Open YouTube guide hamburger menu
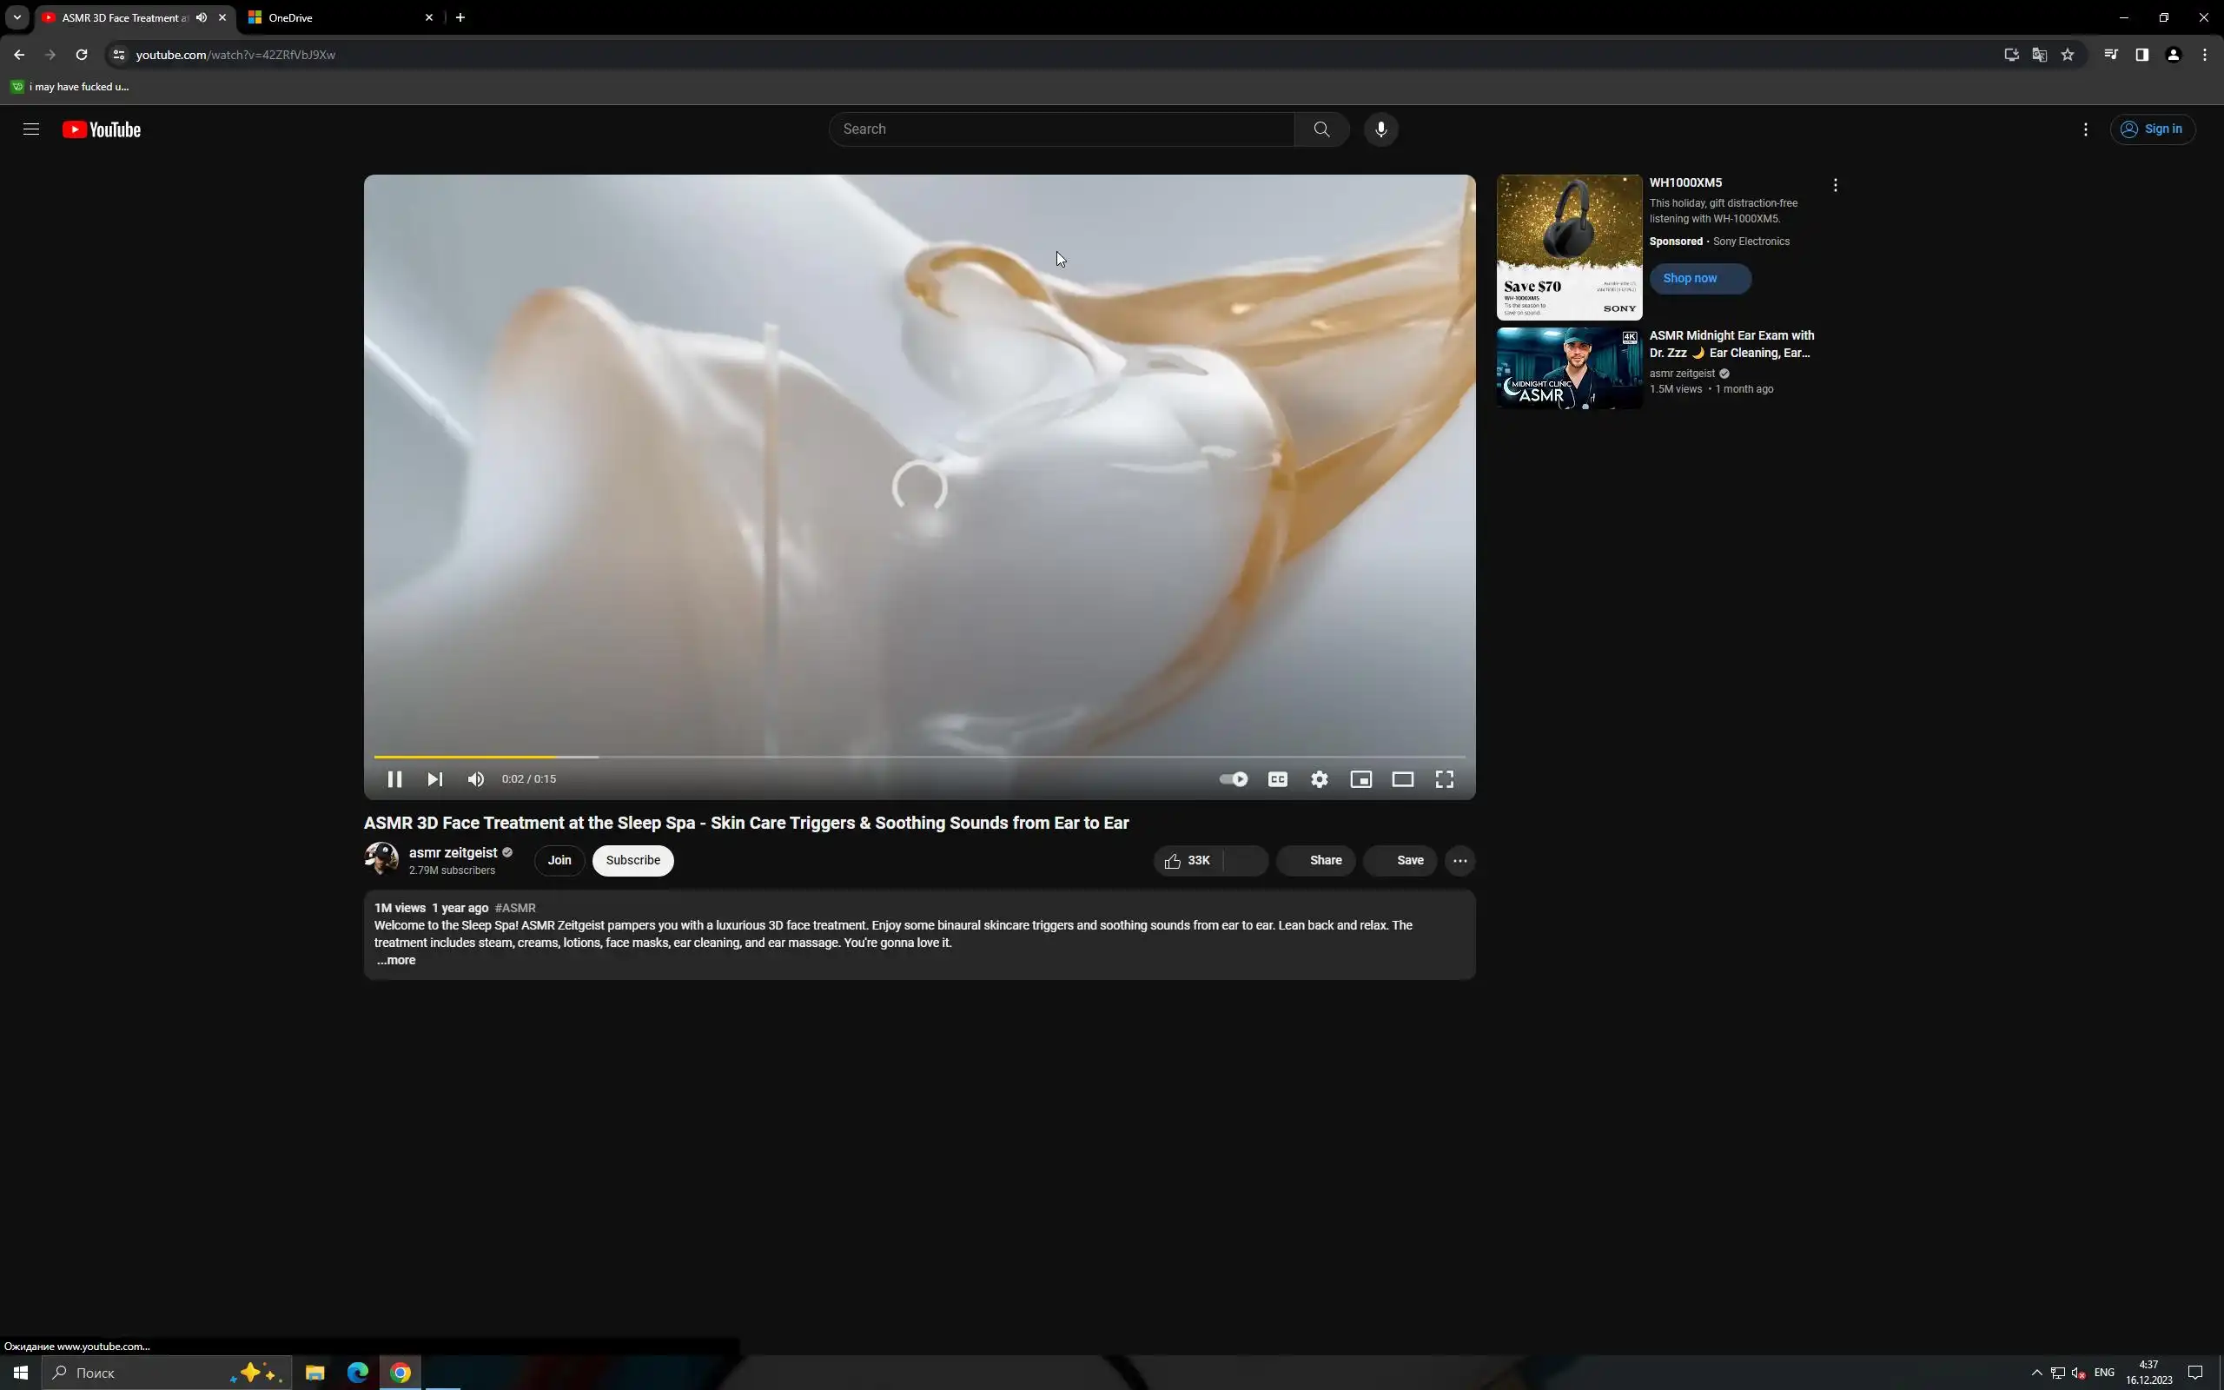Viewport: 2224px width, 1390px height. 31,129
